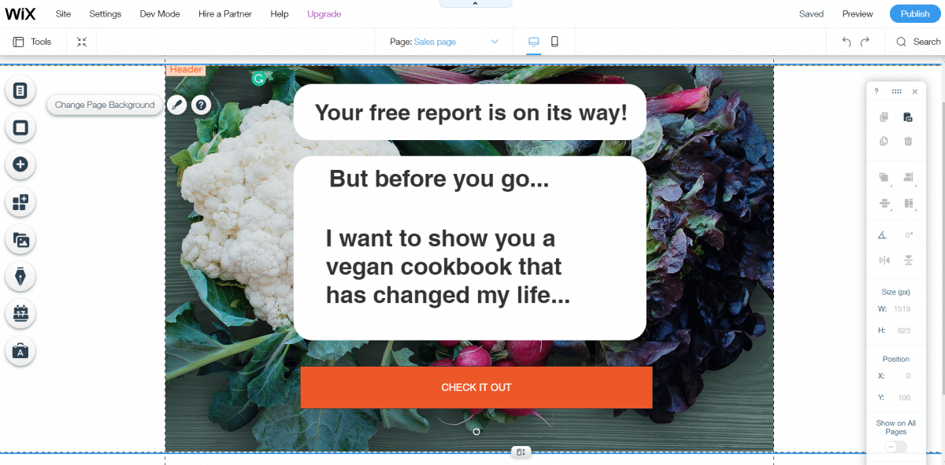The height and width of the screenshot is (465, 945).
Task: Click the element width input field
Action: (902, 308)
